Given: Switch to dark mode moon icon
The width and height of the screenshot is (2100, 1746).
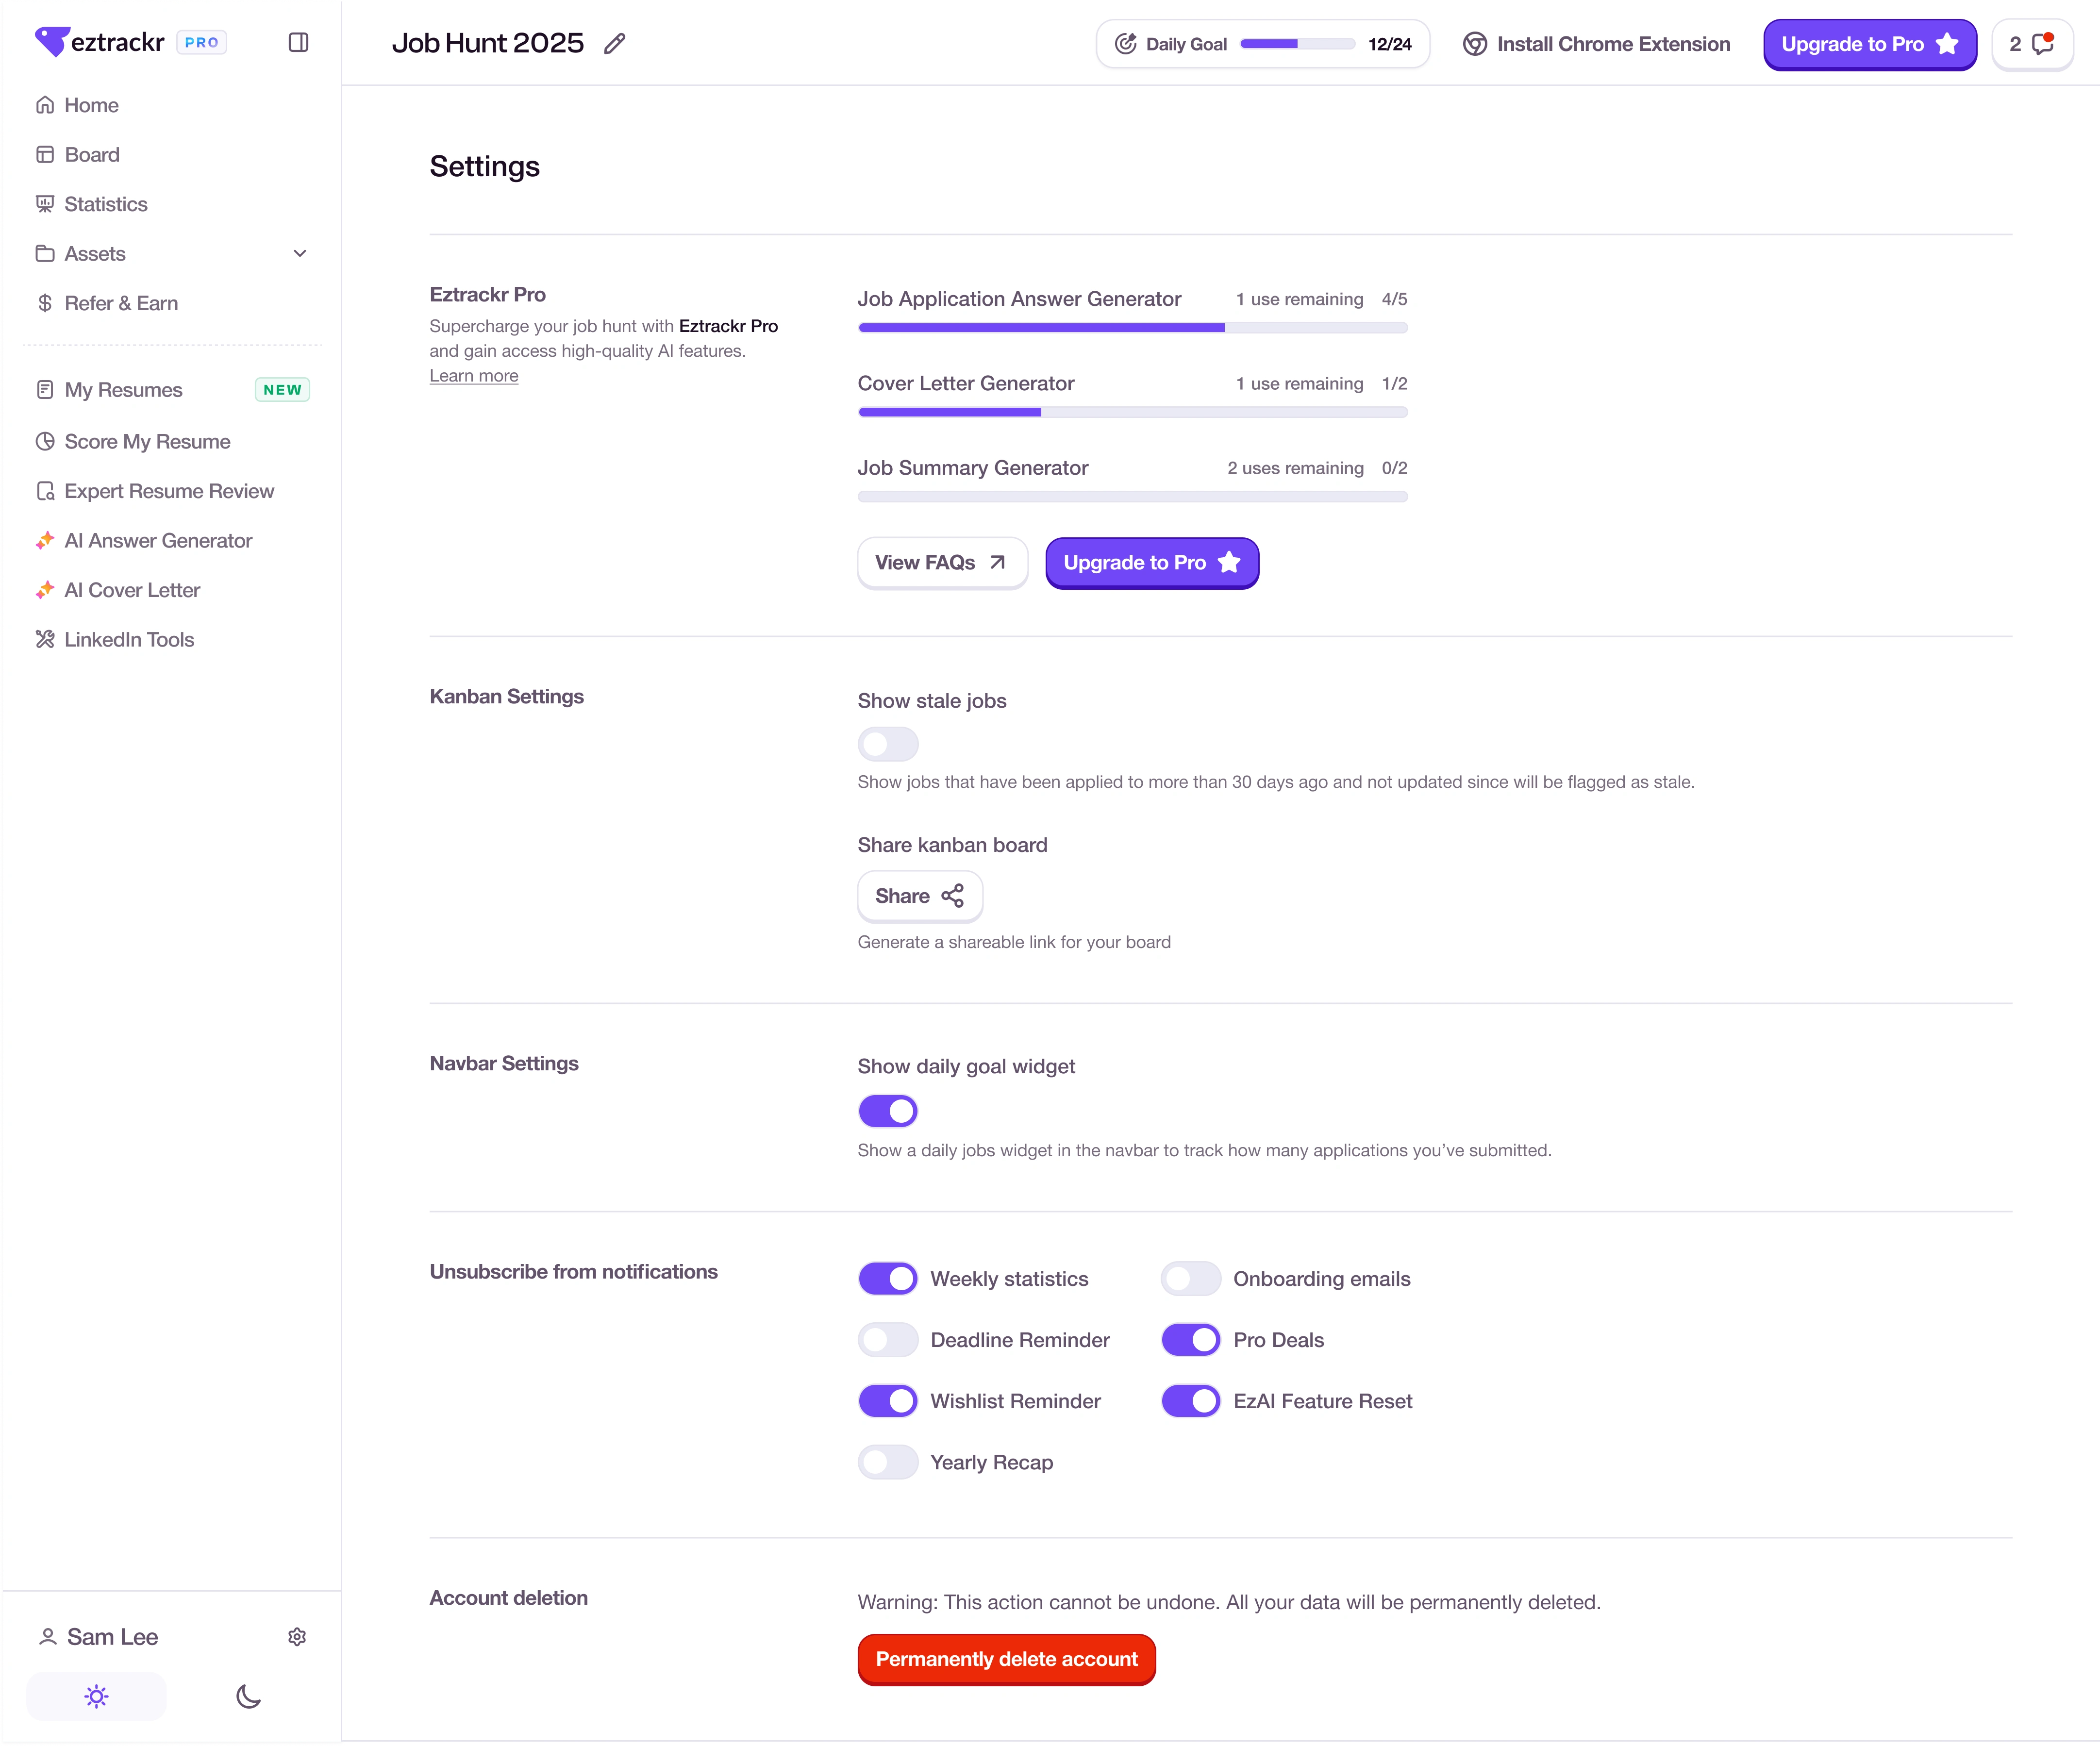Looking at the screenshot, I should [x=248, y=1697].
